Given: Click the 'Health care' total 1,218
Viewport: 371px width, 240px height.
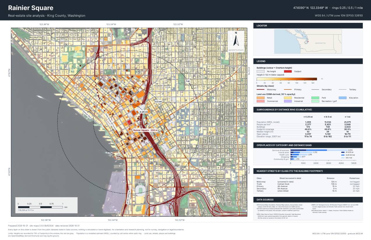Looking at the screenshot, I should click(x=310, y=155).
